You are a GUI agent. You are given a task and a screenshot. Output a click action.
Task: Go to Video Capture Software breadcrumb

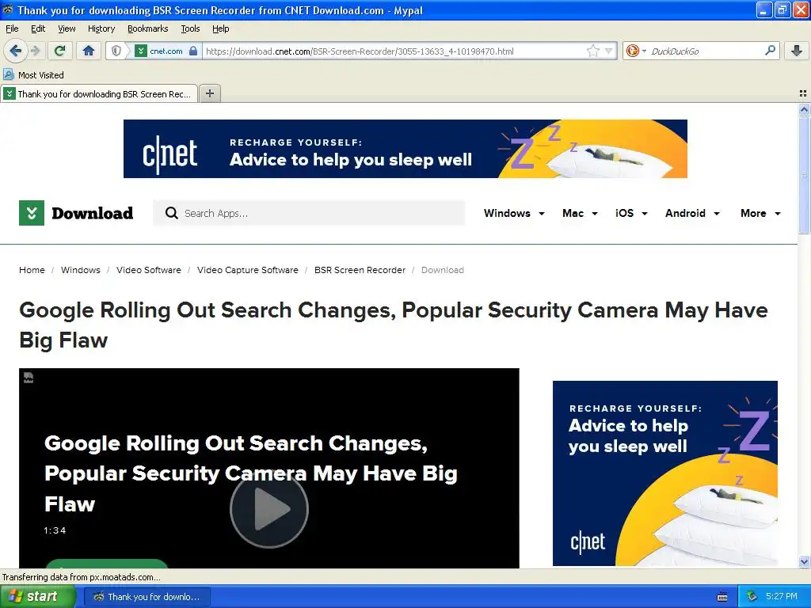248,270
